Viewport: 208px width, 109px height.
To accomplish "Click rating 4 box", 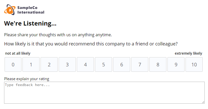I will (x=85, y=65).
